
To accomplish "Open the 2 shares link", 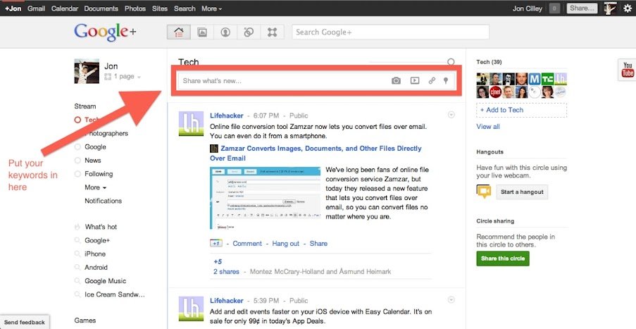I will (226, 271).
